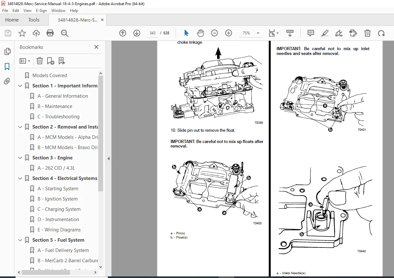Image resolution: width=394 pixels, height=278 pixels.
Task: Collapse Section 3 - Engine bookmark
Action: tap(20, 158)
